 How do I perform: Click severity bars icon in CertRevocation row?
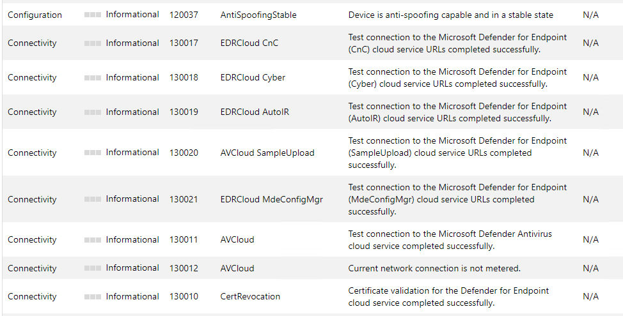[x=93, y=297]
